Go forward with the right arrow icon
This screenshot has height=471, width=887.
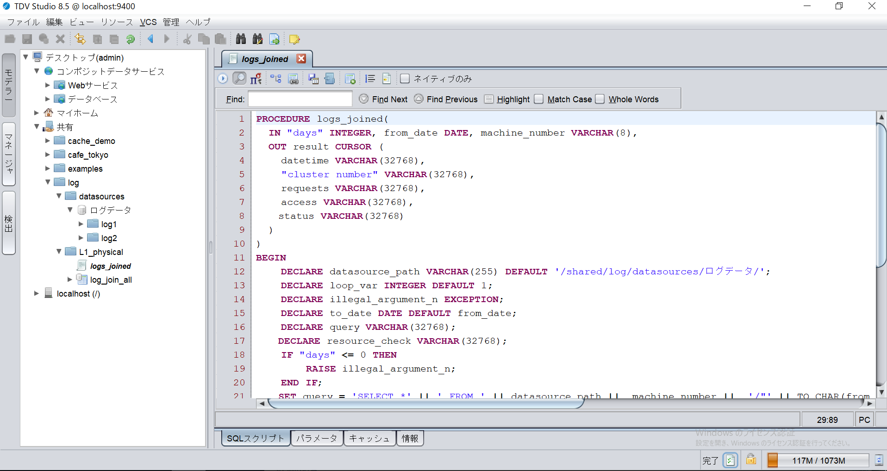coord(167,39)
